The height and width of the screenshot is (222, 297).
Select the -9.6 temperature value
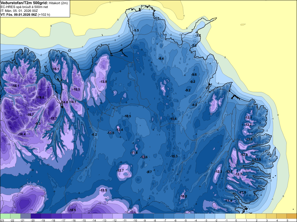(x=194, y=74)
